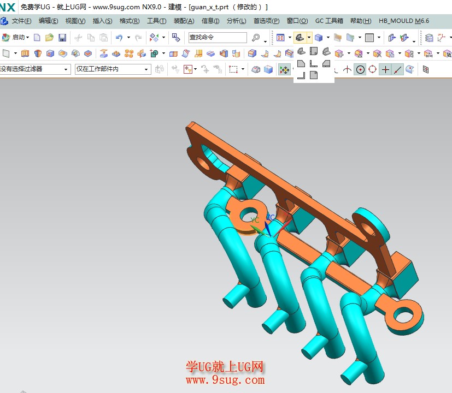Image resolution: width=452 pixels, height=393 pixels.
Task: Click the Unite boolean icon
Action: (x=154, y=53)
